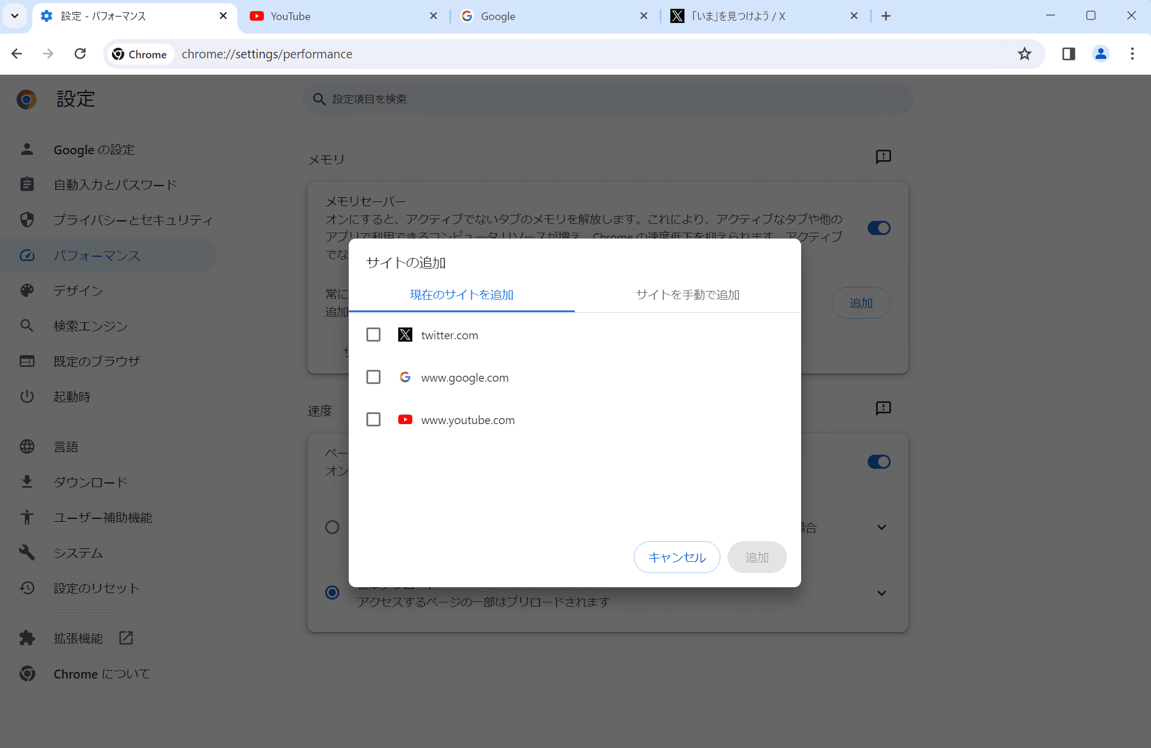This screenshot has height=748, width=1151.
Task: Click the YouTube favicon beside www.youtube.com
Action: [x=405, y=419]
